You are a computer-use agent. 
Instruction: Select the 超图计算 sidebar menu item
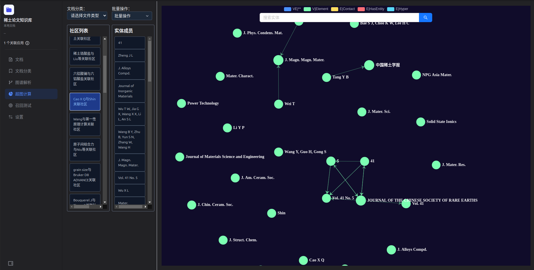coord(31,94)
